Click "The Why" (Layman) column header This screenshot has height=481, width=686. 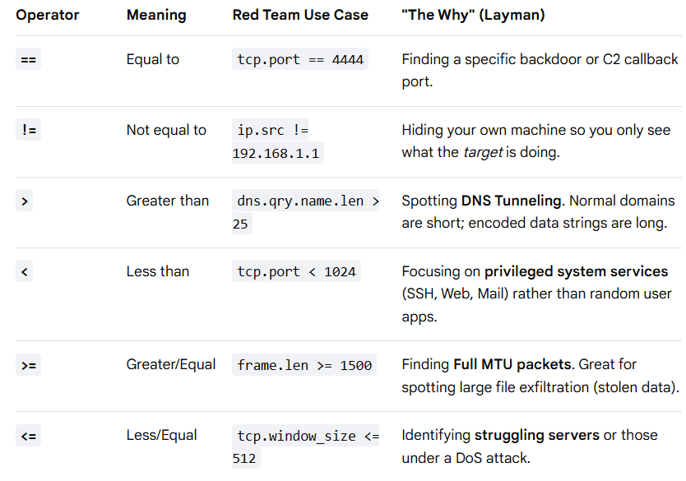[474, 15]
